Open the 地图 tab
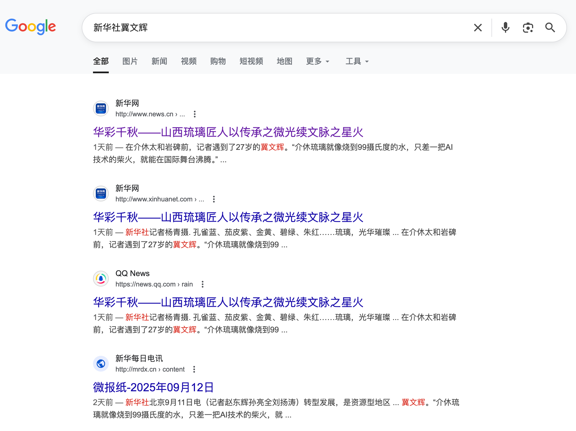Viewport: 576px width, 431px height. 284,61
